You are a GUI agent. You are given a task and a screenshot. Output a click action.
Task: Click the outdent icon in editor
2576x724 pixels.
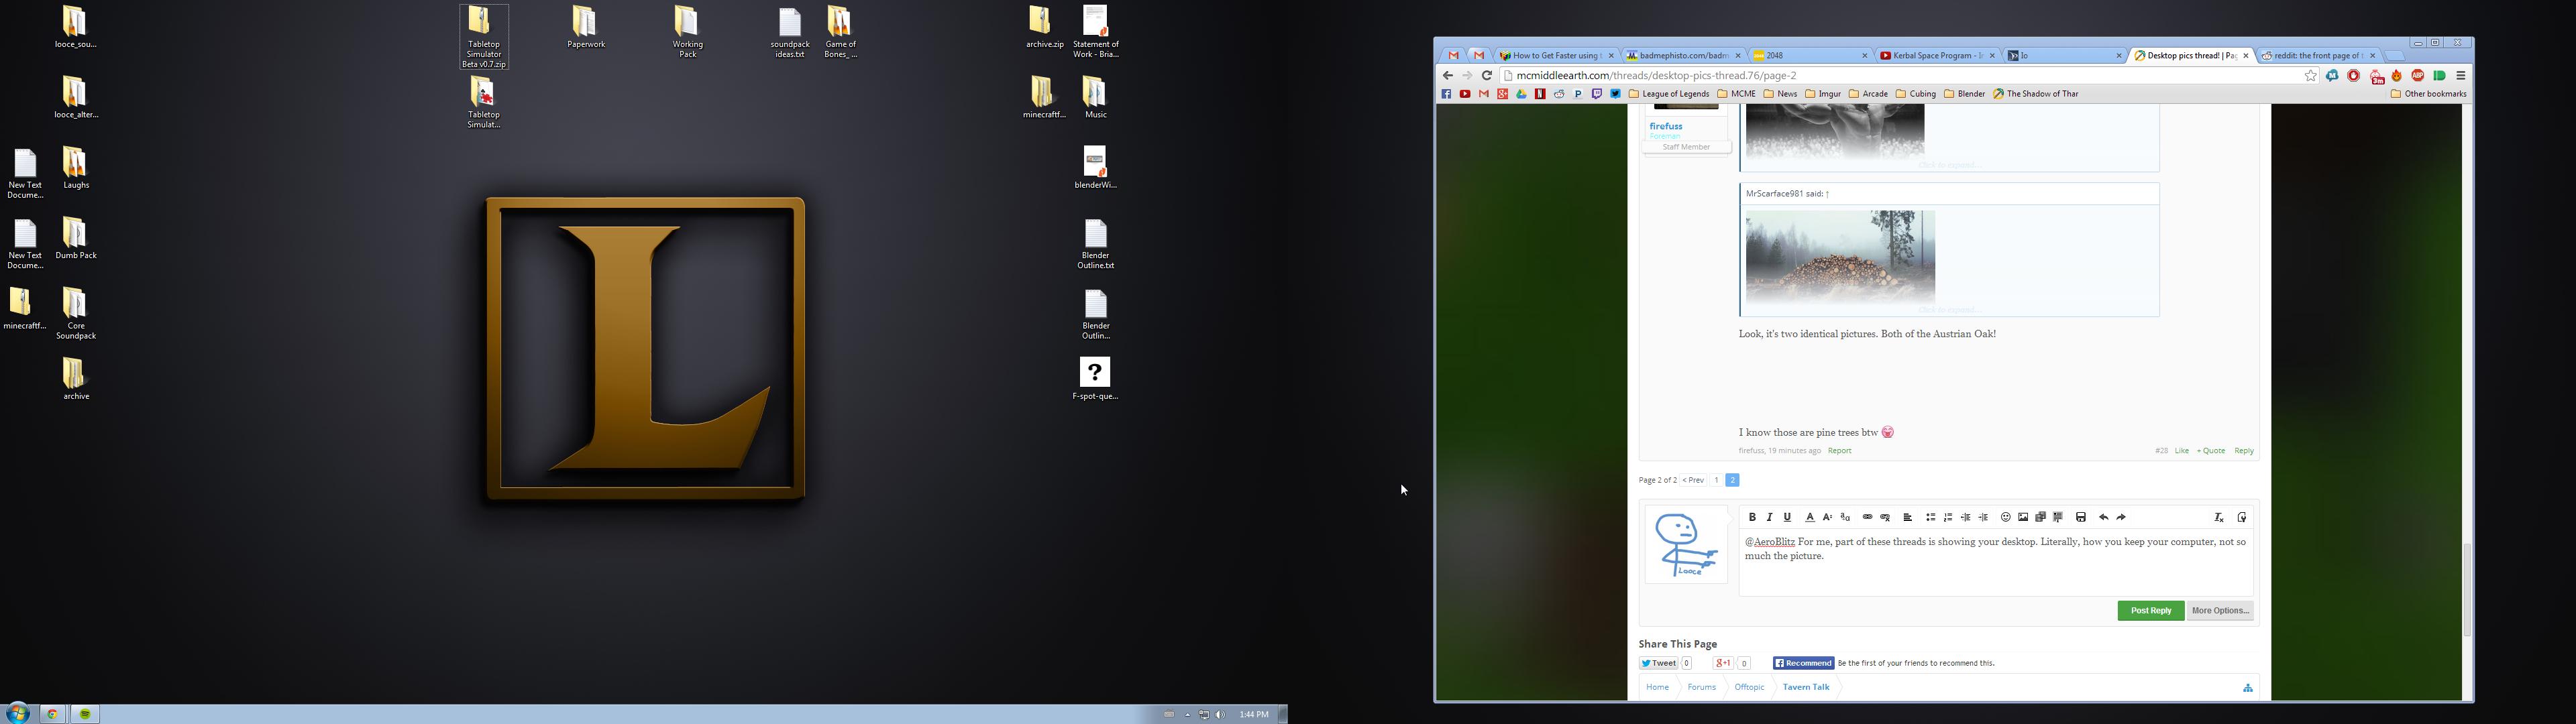1965,517
